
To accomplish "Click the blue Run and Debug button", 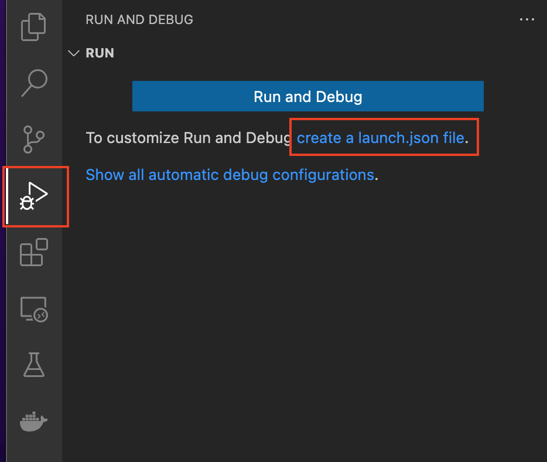I will pyautogui.click(x=307, y=96).
